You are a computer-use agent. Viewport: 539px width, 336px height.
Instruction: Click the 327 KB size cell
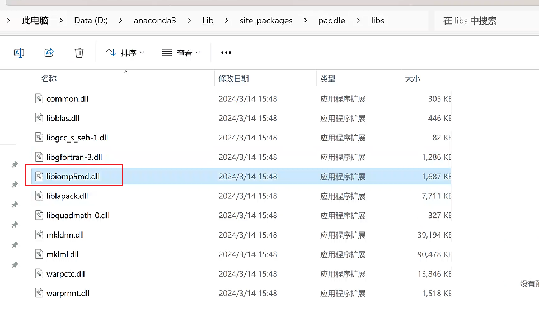coord(439,216)
